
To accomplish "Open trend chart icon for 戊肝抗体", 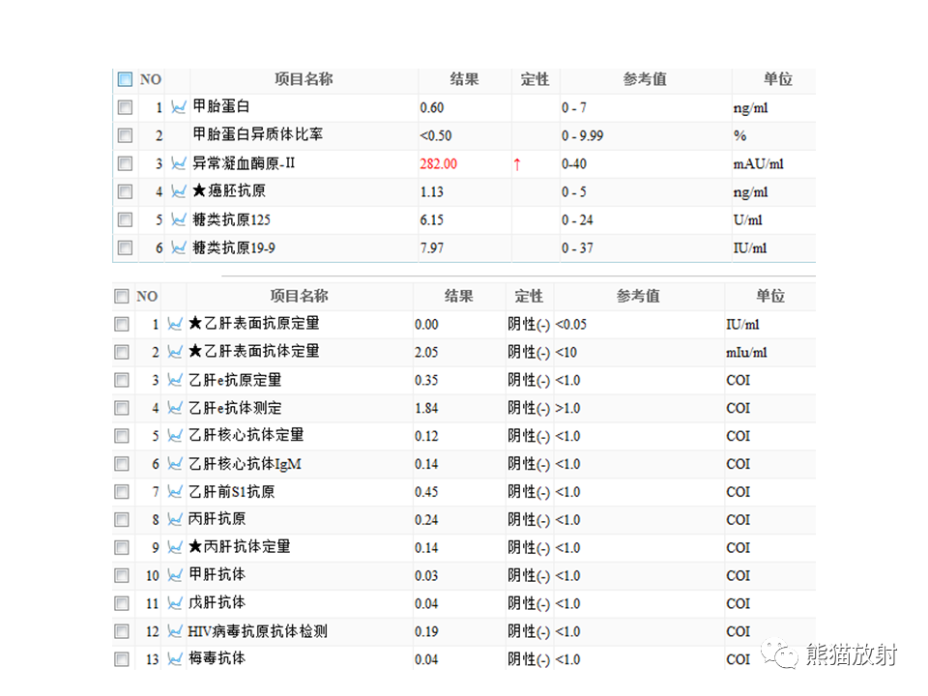I will coord(175,603).
